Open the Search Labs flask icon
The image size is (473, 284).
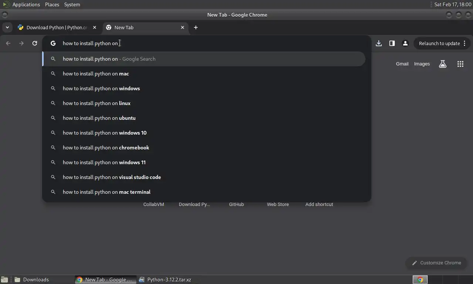click(x=443, y=64)
